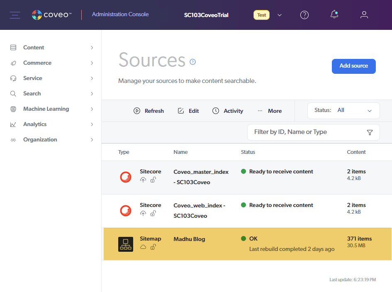The height and width of the screenshot is (292, 392).
Task: Click the Sitemap source icon for Madhu Blog
Action: [x=126, y=244]
